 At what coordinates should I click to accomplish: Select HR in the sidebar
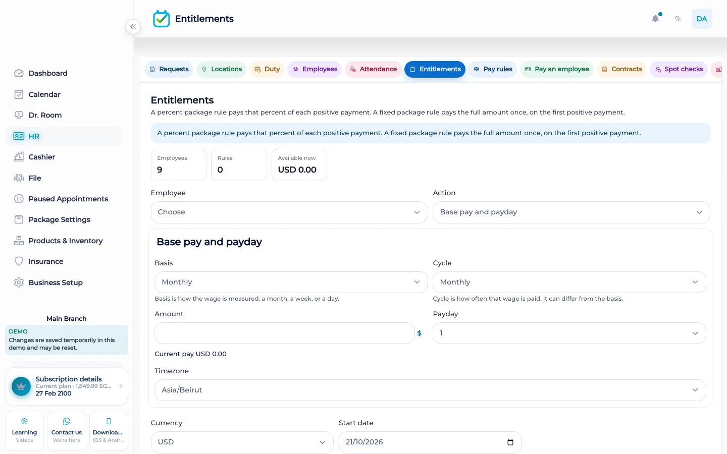(x=64, y=136)
